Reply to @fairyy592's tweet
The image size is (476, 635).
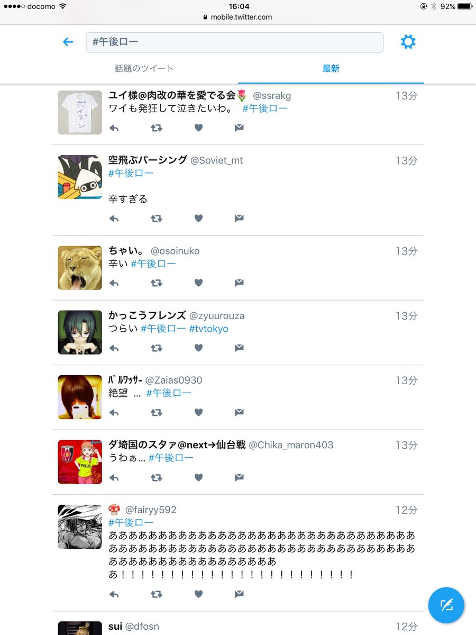tap(114, 594)
